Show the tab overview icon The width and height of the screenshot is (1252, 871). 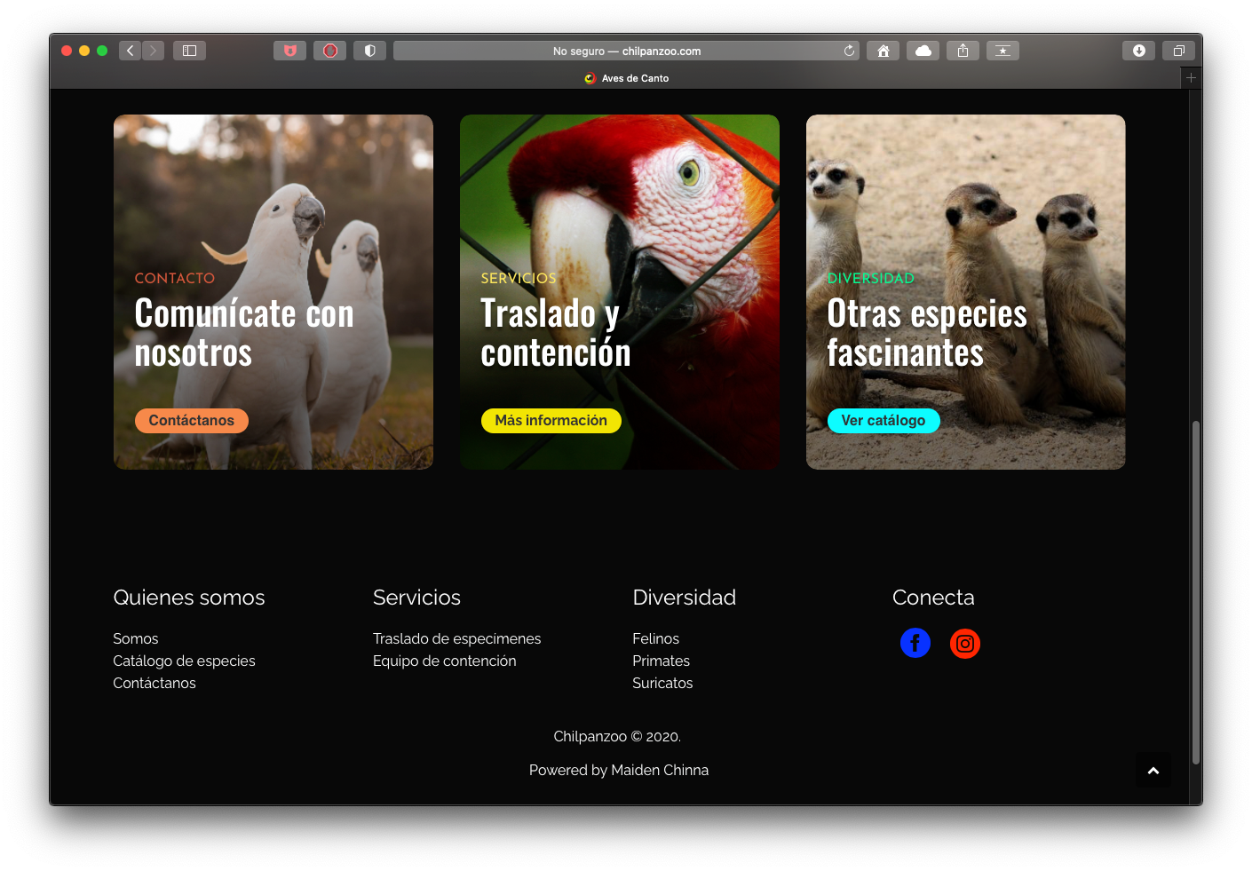tap(1178, 51)
